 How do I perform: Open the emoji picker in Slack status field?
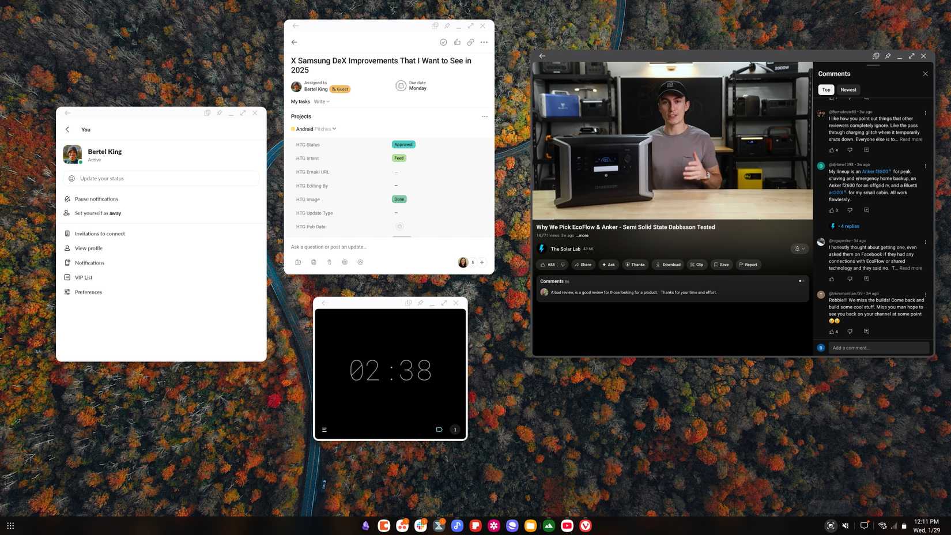(x=70, y=178)
